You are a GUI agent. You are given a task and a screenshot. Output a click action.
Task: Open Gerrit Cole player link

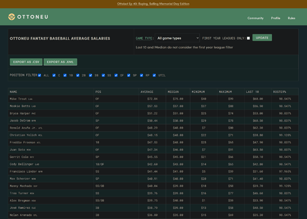tap(19, 157)
